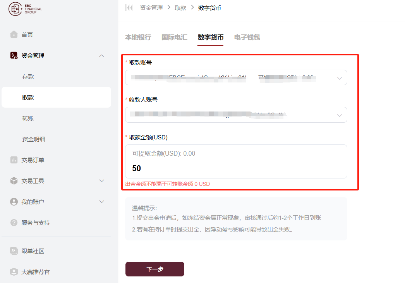405x283 pixels.
Task: Click the 下一步 button
Action: (155, 269)
